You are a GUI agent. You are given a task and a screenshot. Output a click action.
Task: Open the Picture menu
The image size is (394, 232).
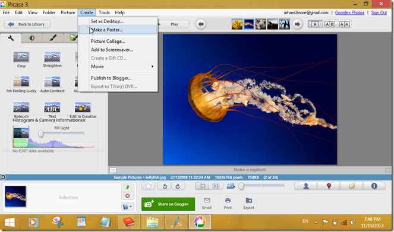[x=68, y=12]
